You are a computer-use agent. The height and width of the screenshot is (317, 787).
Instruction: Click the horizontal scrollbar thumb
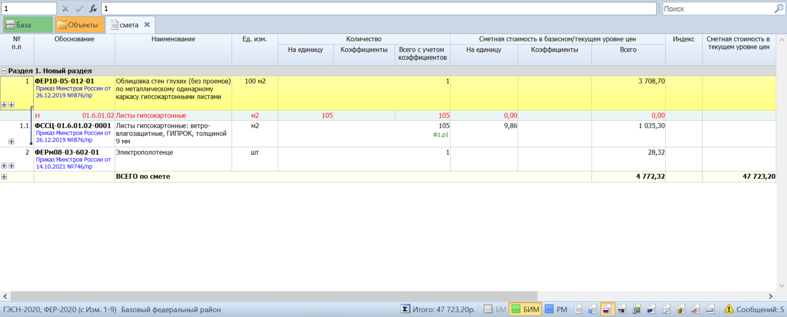pos(274,296)
